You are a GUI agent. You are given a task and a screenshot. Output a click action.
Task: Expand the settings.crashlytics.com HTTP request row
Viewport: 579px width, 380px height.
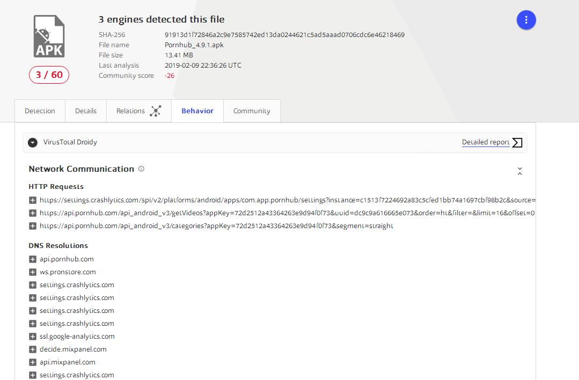33,200
